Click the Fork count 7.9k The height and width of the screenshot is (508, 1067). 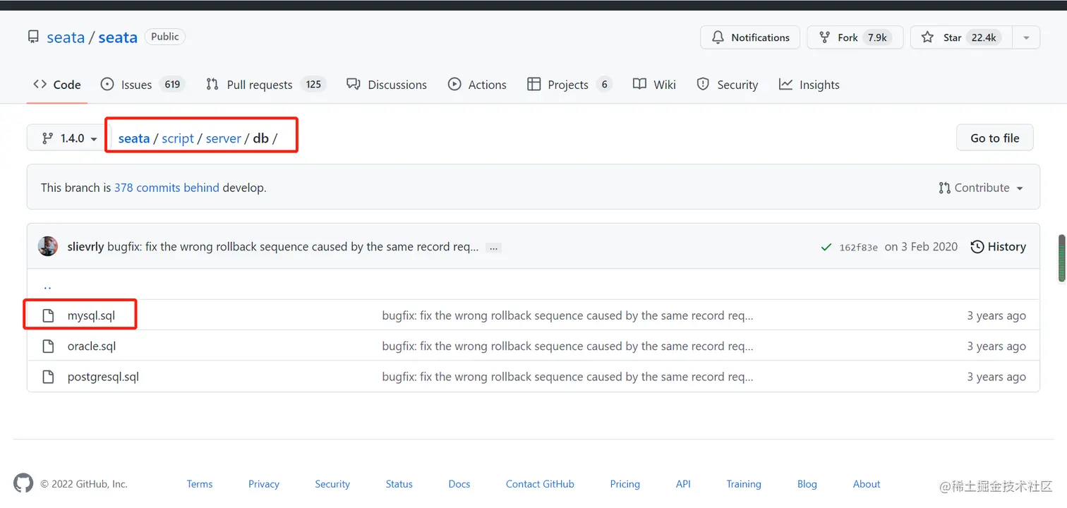pyautogui.click(x=877, y=37)
